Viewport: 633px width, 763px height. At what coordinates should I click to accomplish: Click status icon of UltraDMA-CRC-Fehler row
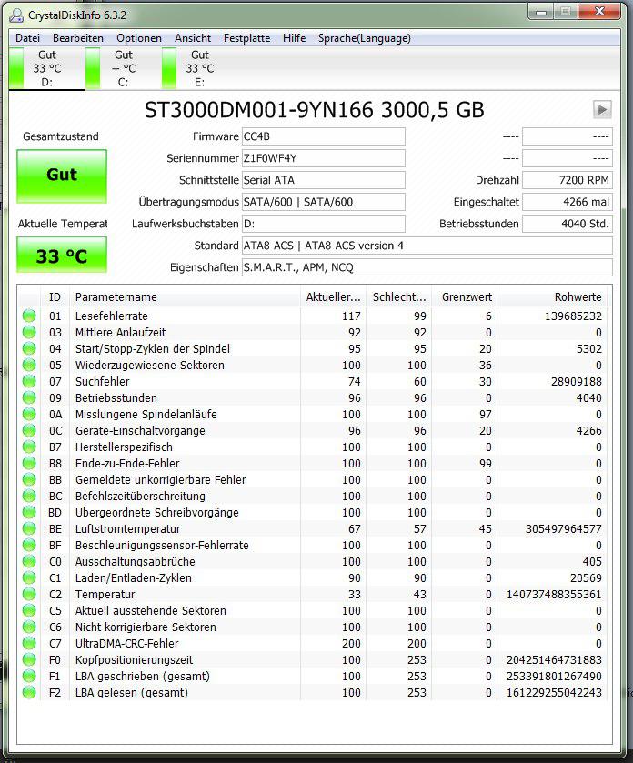[29, 643]
